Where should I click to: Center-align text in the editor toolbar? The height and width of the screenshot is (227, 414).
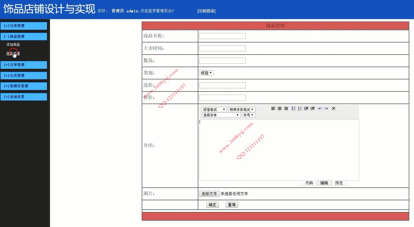[x=280, y=108]
